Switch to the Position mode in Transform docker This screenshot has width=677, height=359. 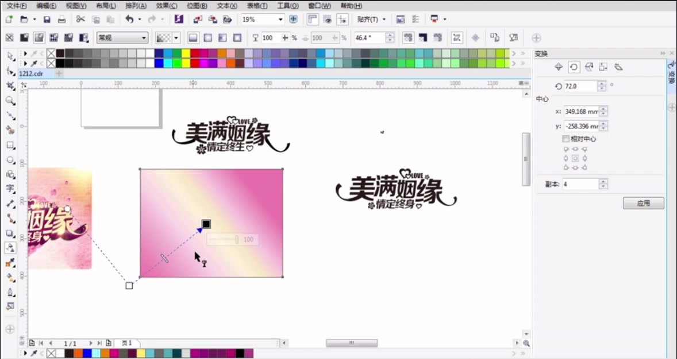(x=558, y=67)
